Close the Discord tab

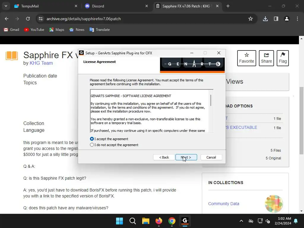(x=147, y=6)
